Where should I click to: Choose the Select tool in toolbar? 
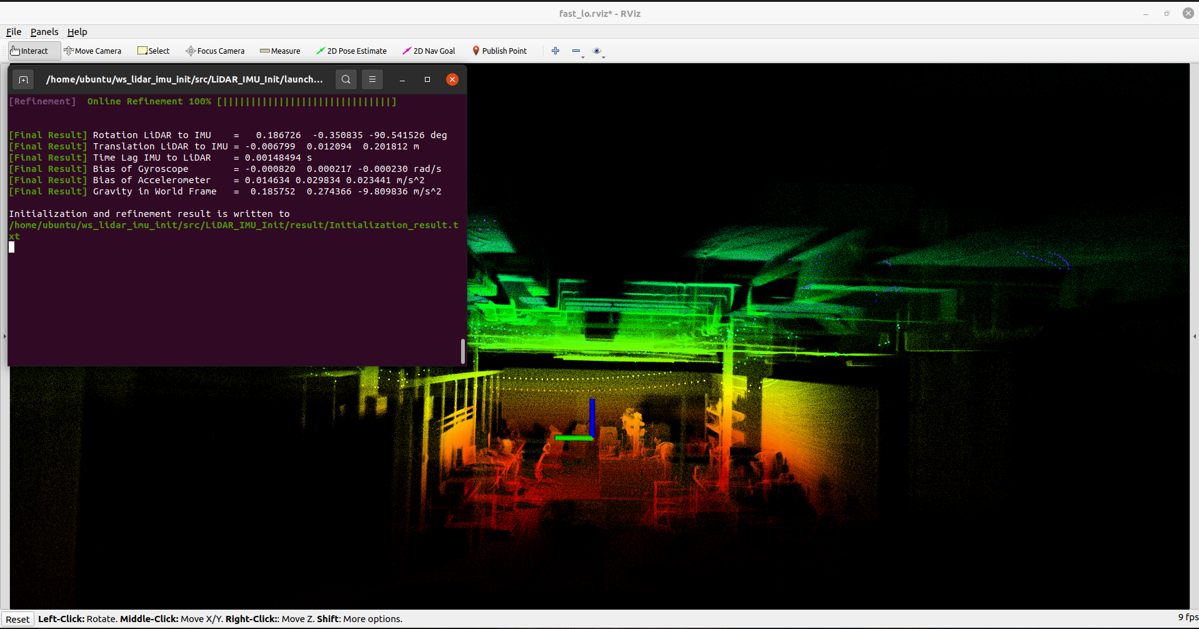point(154,51)
